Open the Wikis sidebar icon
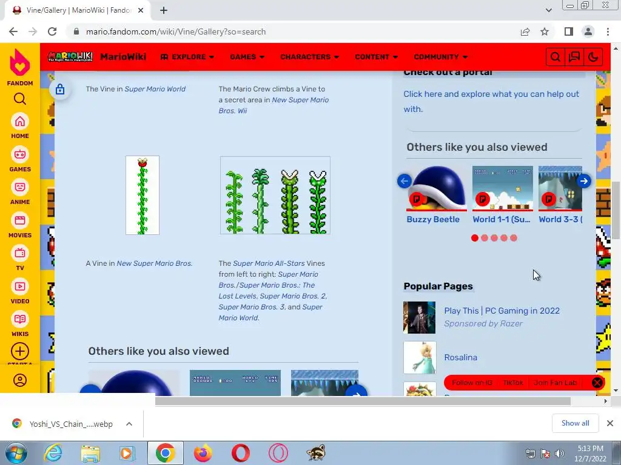This screenshot has width=621, height=465. [x=20, y=320]
